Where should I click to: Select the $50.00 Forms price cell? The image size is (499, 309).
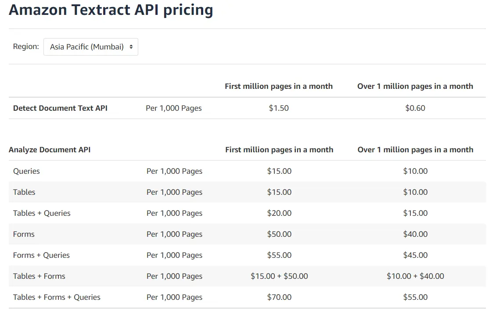[x=279, y=234]
